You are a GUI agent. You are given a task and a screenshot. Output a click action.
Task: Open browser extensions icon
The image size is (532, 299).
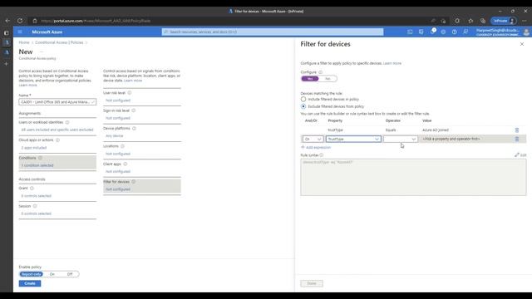[457, 21]
